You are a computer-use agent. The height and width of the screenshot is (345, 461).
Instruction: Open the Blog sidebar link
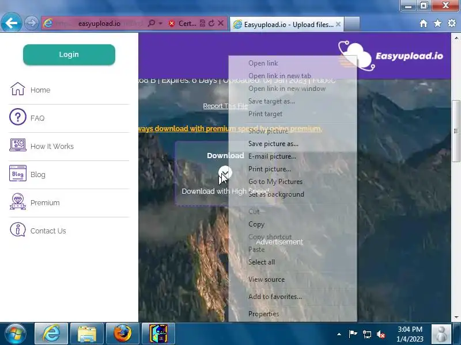pyautogui.click(x=38, y=175)
